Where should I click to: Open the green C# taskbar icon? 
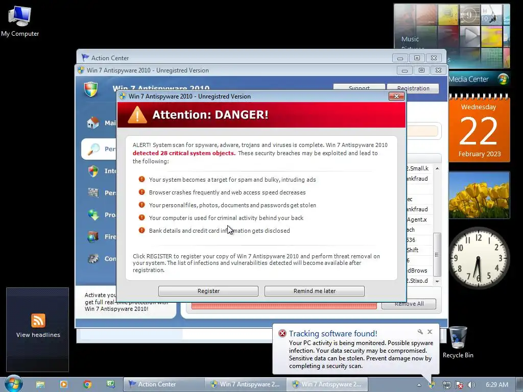coord(111,384)
